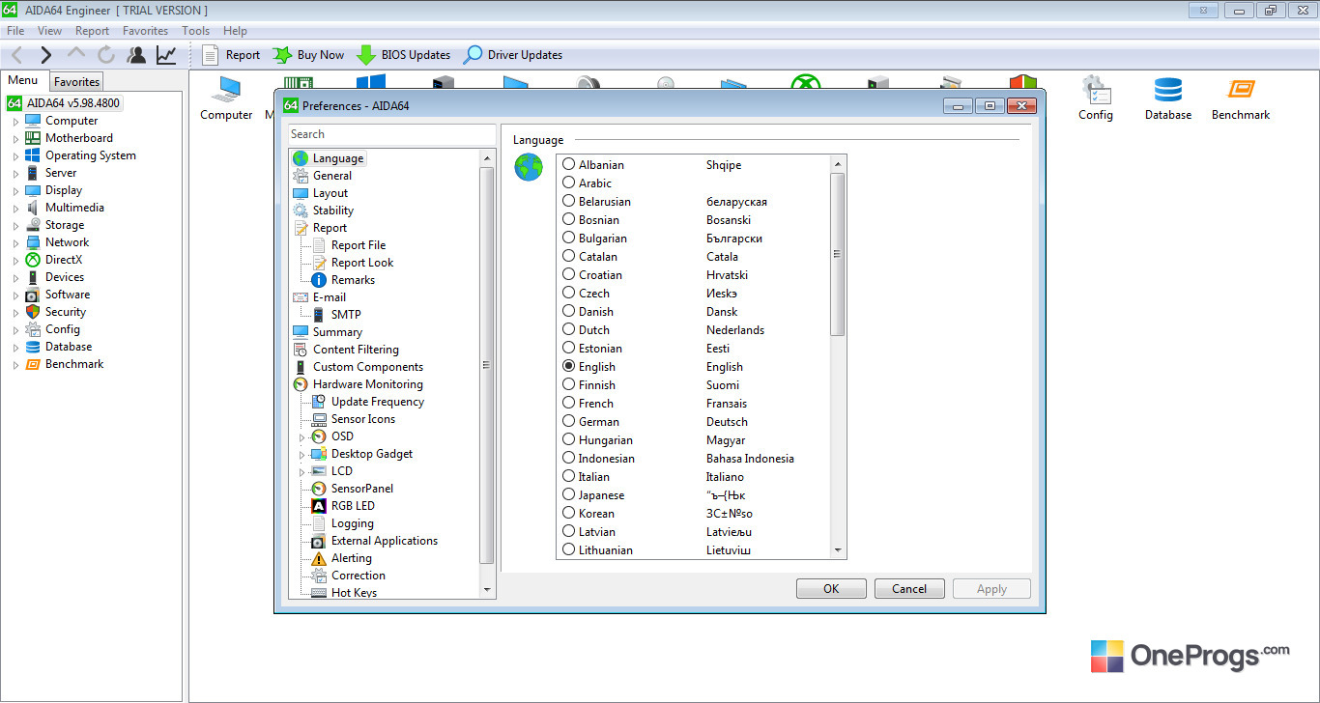This screenshot has width=1320, height=703.
Task: Click the Refresh toolbar icon
Action: 105,55
